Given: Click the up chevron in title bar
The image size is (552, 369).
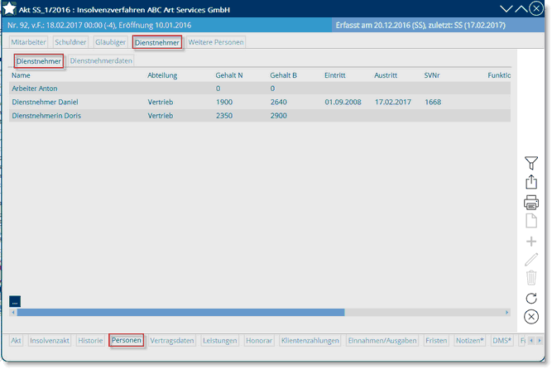Looking at the screenshot, I should [521, 9].
